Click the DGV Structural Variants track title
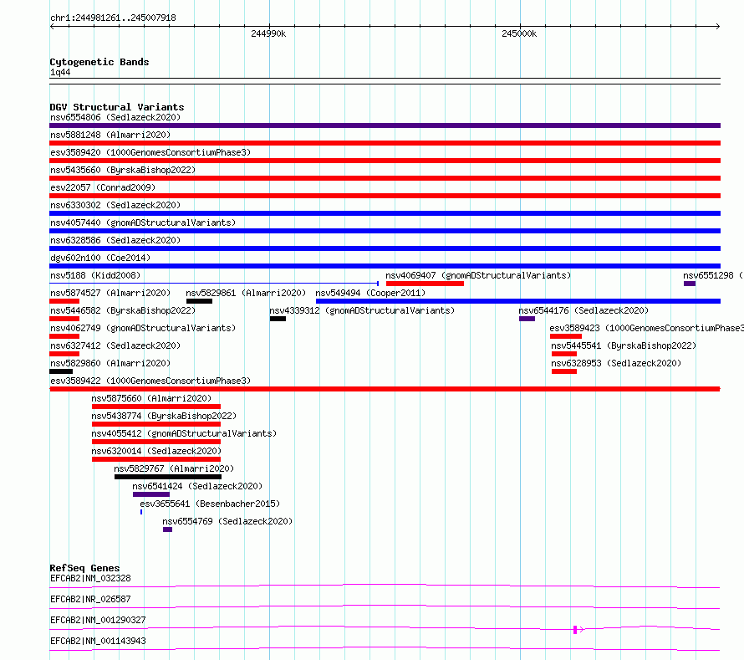The width and height of the screenshot is (744, 660). point(117,107)
